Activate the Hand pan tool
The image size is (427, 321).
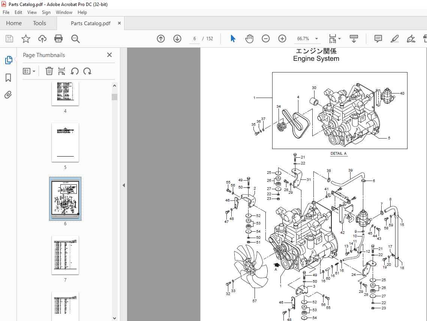point(249,39)
